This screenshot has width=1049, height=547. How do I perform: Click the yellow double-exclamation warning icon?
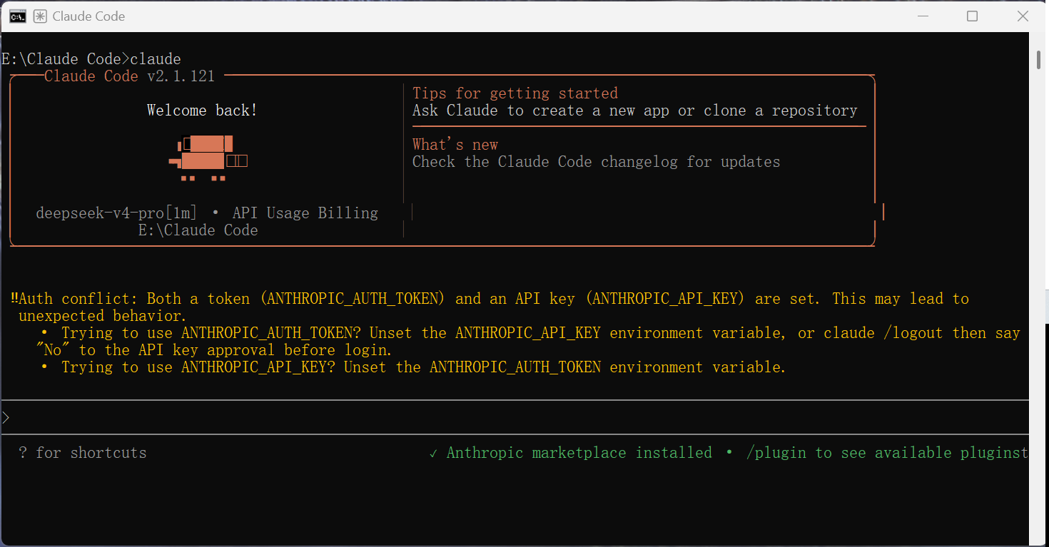14,299
